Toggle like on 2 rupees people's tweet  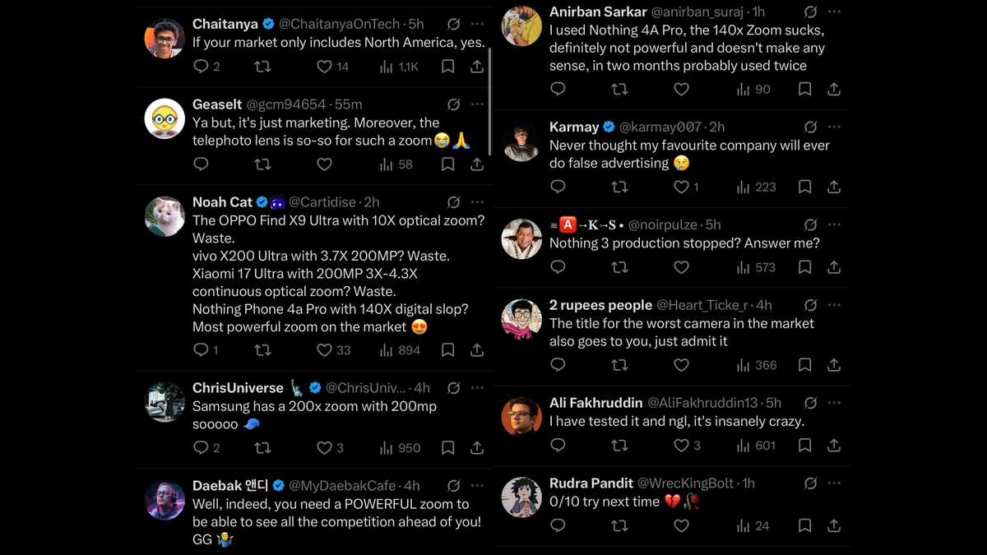click(681, 365)
